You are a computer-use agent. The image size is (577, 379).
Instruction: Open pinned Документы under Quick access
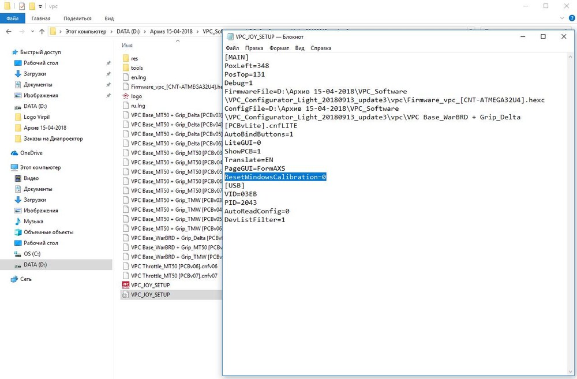pos(38,85)
